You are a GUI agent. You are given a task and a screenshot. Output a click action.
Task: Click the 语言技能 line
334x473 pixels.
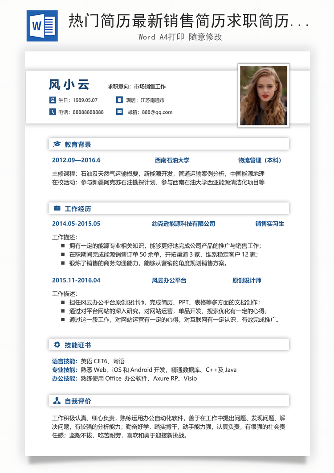(88, 361)
